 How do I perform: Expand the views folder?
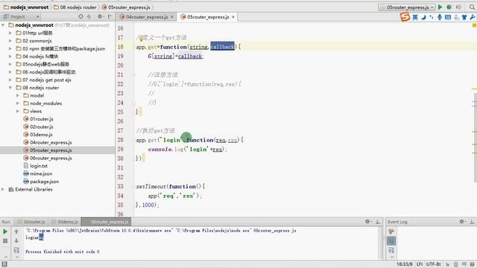pyautogui.click(x=18, y=111)
